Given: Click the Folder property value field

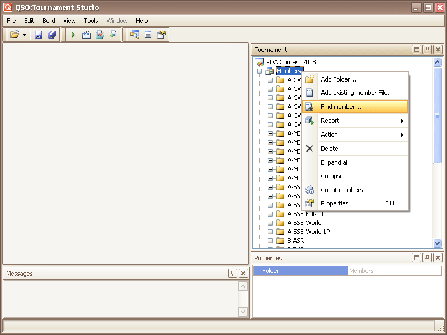Looking at the screenshot, I should coord(393,271).
